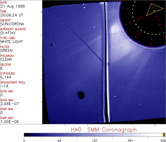Select the data max value 2.68E-07
Image resolution: width=166 pixels, height=142 pixels.
pos(9,104)
